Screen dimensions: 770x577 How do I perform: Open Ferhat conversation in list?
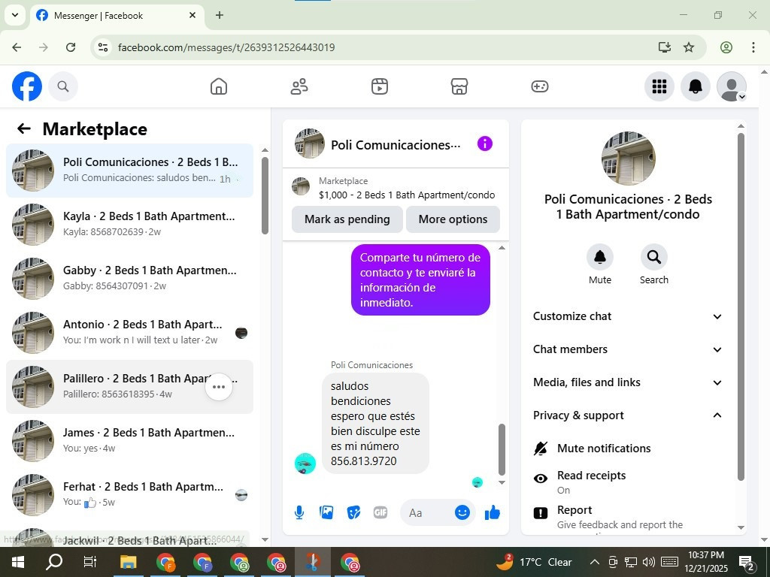pyautogui.click(x=129, y=494)
